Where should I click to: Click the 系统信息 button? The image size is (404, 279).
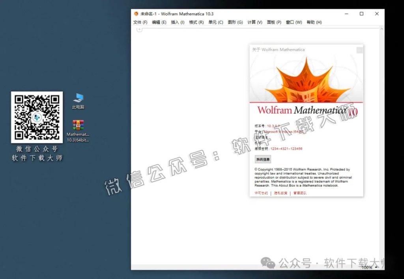click(x=263, y=159)
